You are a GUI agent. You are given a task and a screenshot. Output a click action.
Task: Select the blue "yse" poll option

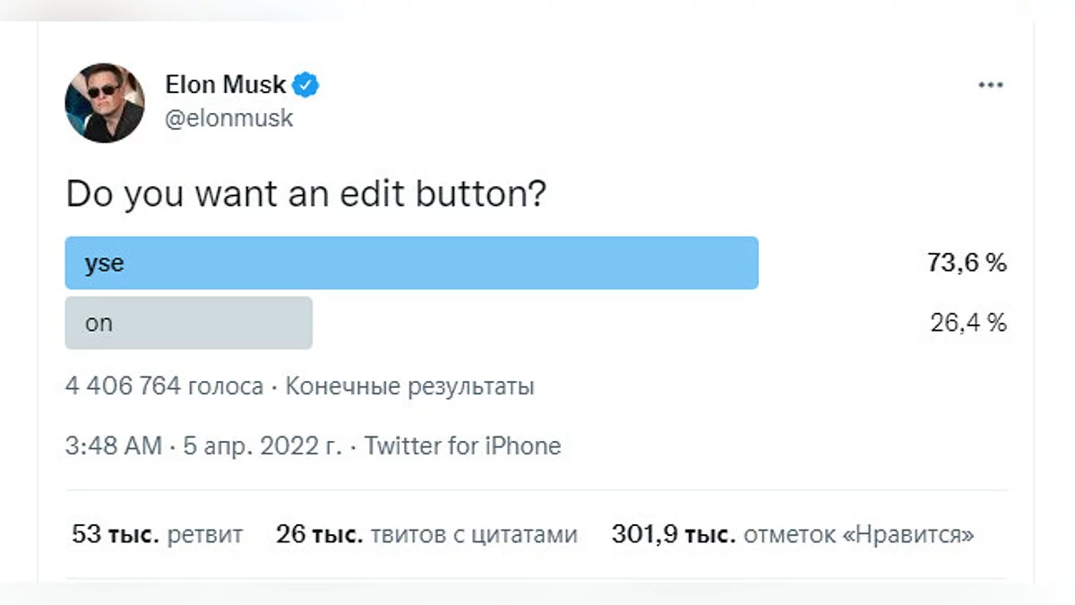(411, 263)
